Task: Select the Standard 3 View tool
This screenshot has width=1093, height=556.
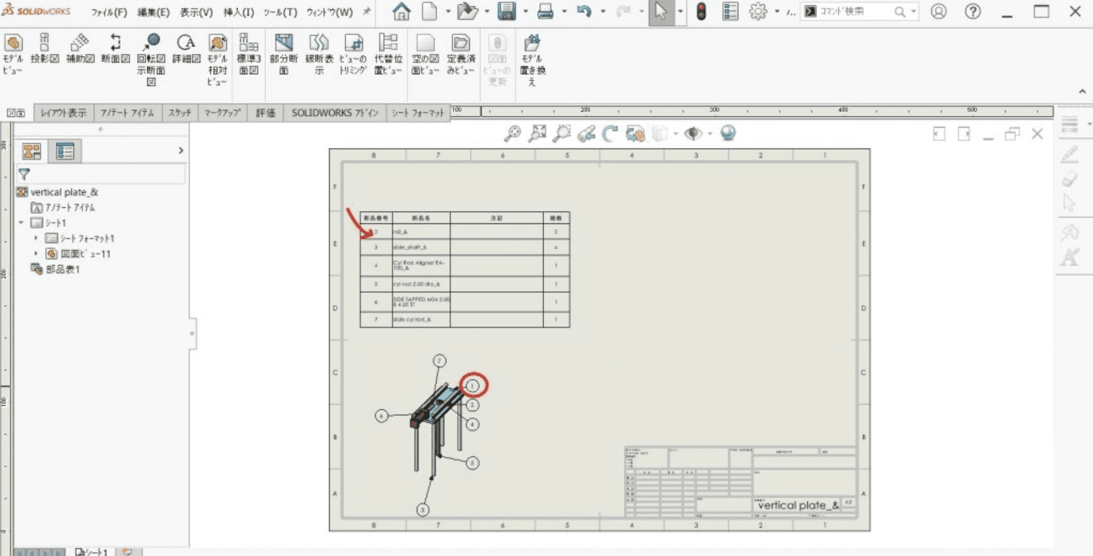Action: tap(248, 53)
